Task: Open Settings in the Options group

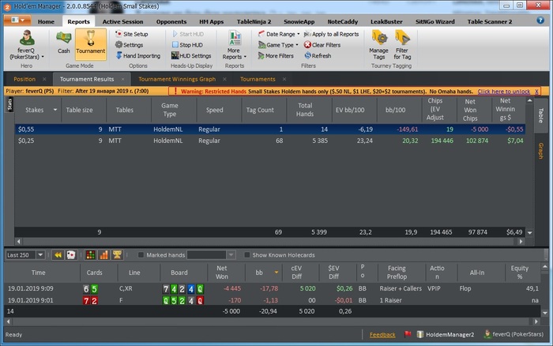Action: click(129, 45)
